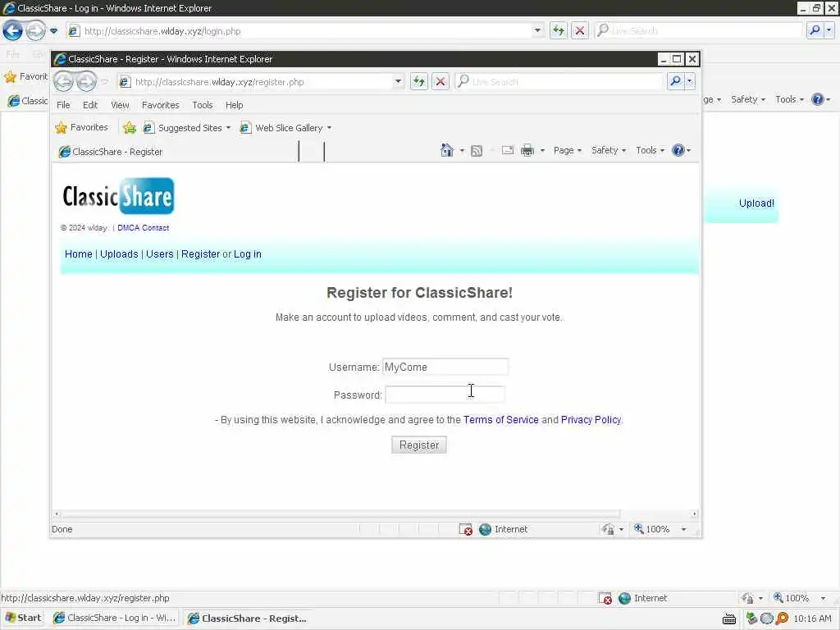Click Back arrow in Register window
The image size is (840, 630).
pyautogui.click(x=64, y=82)
